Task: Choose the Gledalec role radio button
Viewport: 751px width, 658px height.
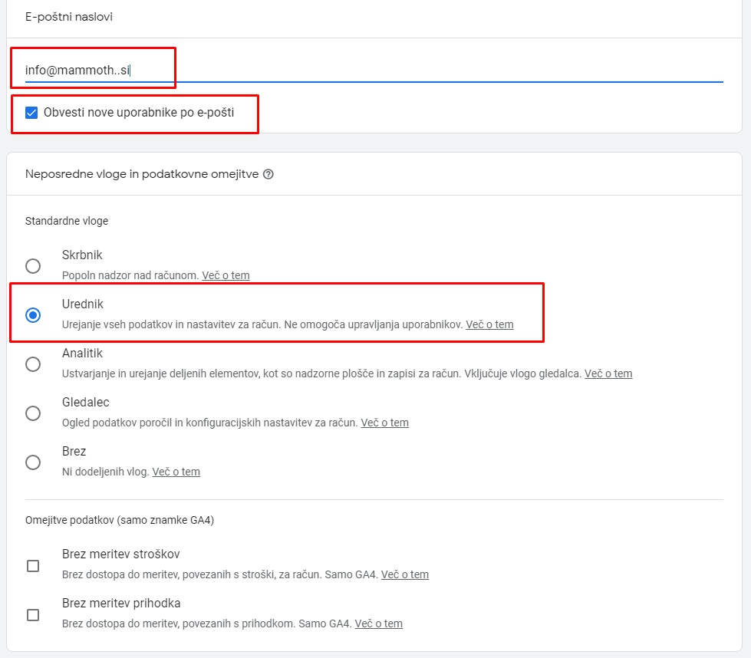Action: (x=33, y=413)
